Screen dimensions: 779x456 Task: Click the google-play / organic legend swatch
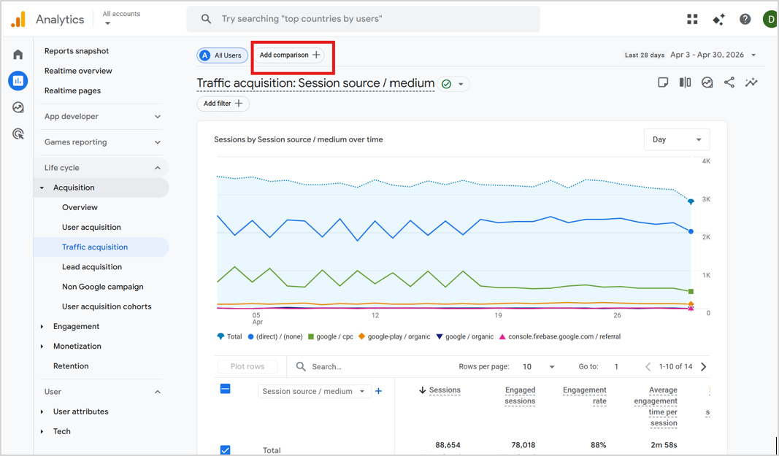click(361, 336)
